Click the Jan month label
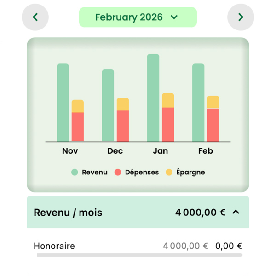This screenshot has width=276, height=276. (160, 151)
